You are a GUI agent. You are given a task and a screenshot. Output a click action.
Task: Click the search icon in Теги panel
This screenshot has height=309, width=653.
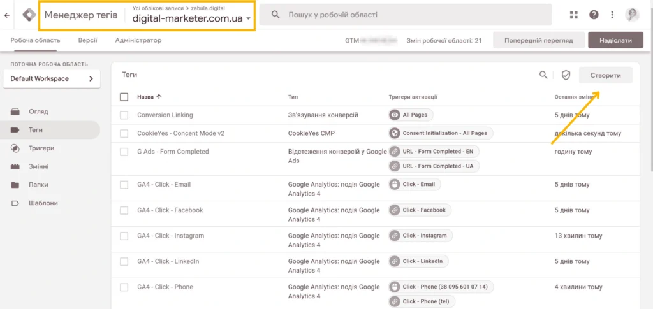click(x=543, y=75)
